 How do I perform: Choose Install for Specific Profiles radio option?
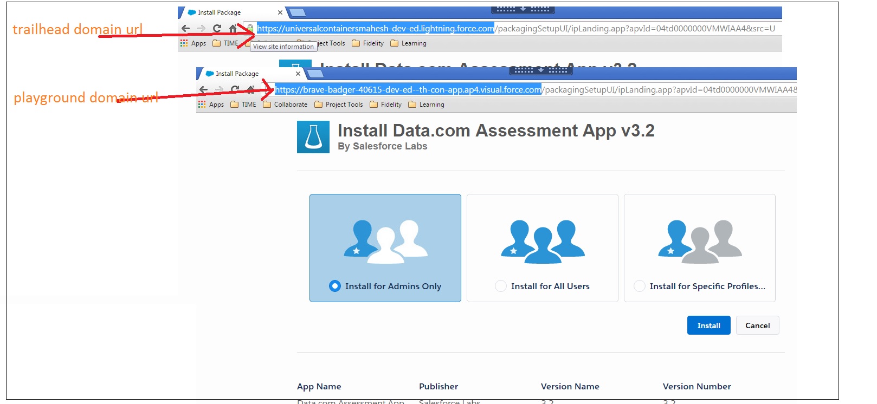pyautogui.click(x=640, y=286)
